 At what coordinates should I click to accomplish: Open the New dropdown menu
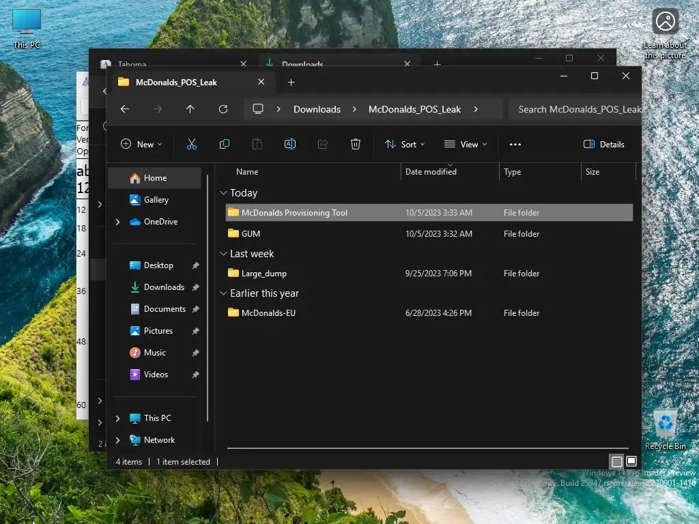click(x=141, y=144)
